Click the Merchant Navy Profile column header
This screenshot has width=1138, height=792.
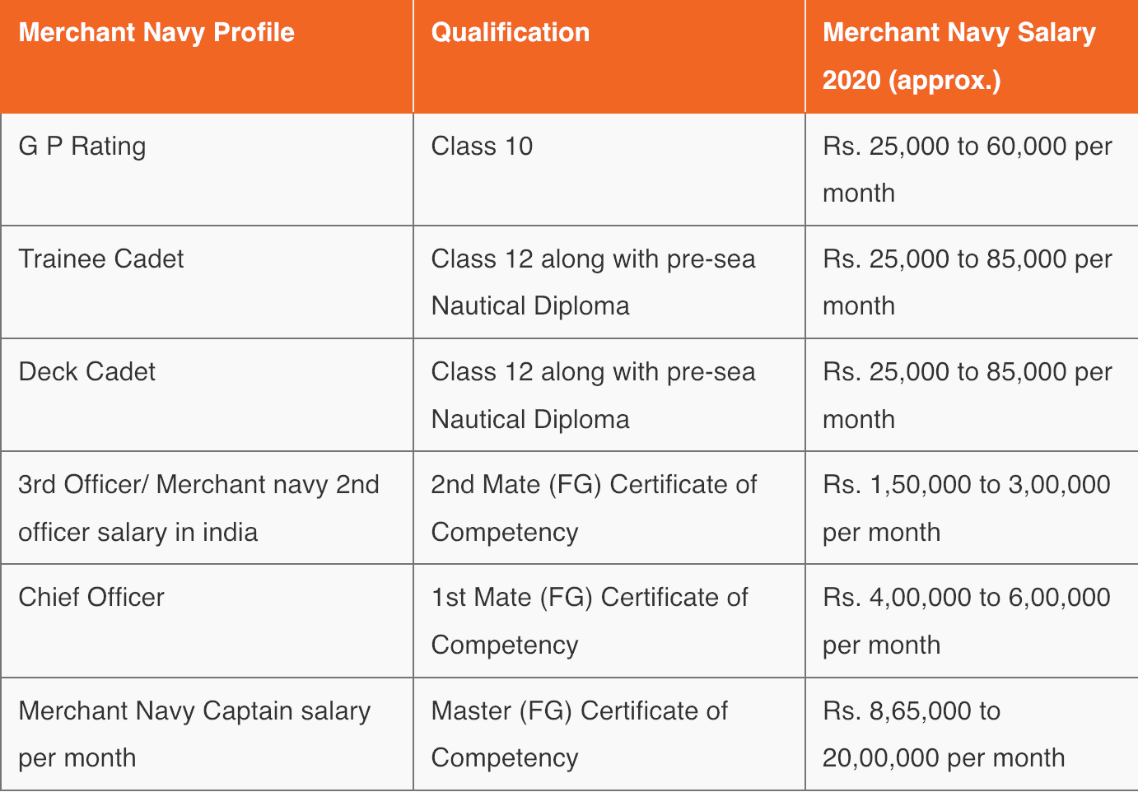(207, 56)
